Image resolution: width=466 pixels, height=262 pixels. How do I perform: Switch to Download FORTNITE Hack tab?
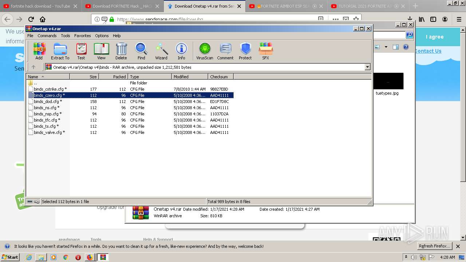coord(122,6)
